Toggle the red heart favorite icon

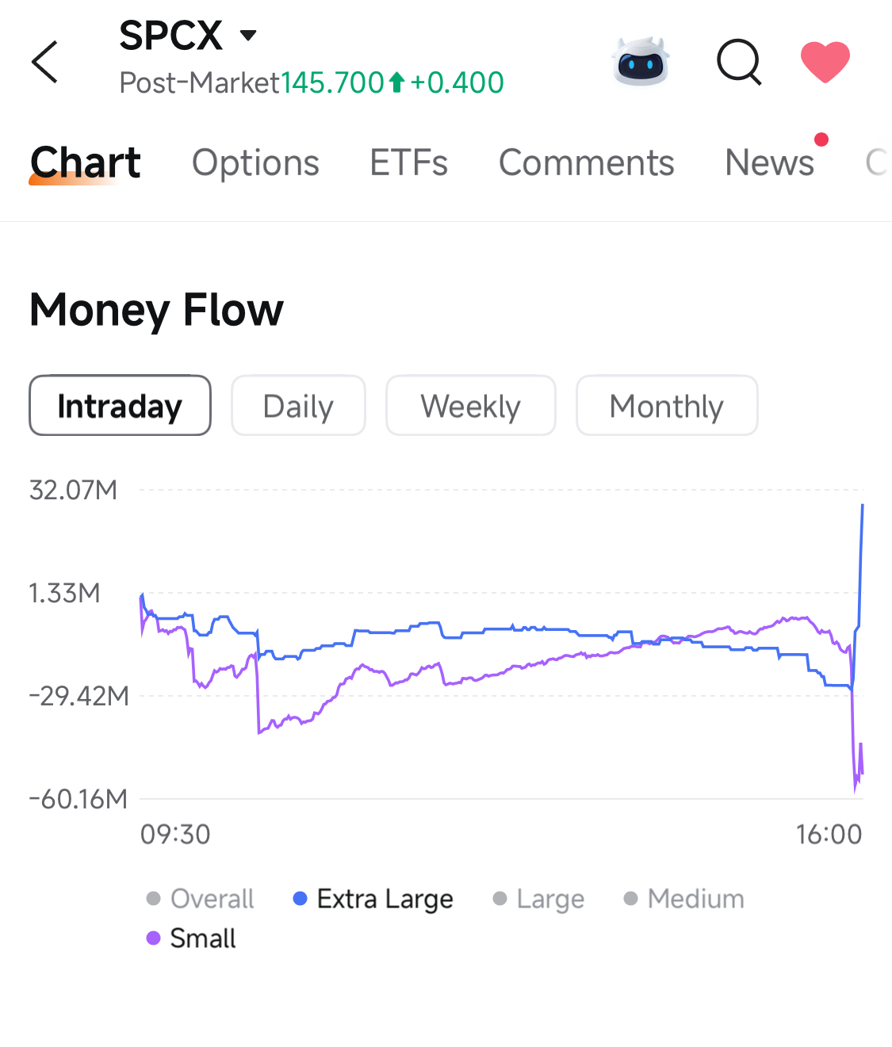[825, 62]
